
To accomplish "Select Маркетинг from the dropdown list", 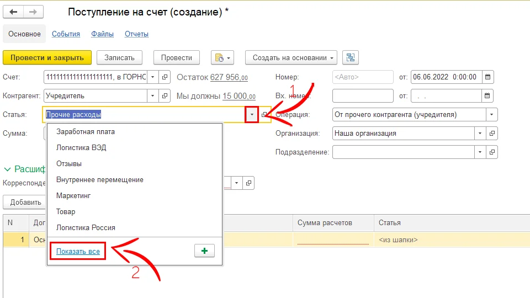I will pos(73,195).
